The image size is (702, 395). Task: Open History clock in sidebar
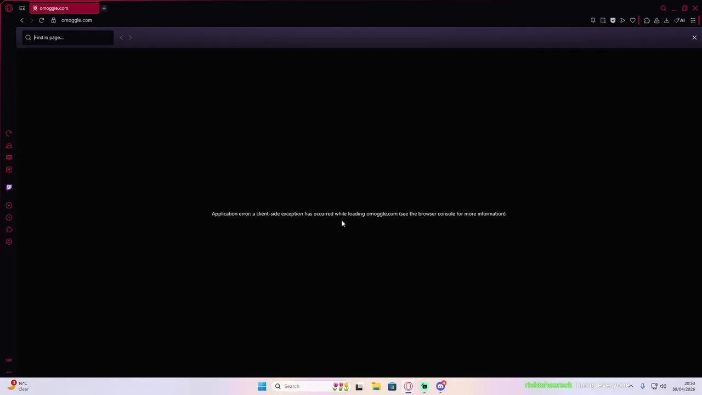click(9, 217)
